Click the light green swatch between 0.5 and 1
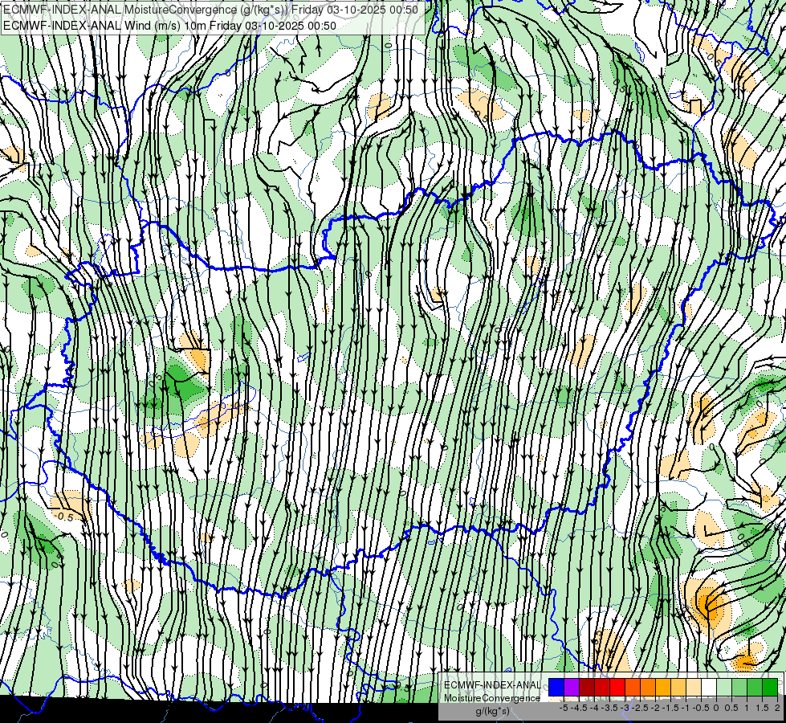 (x=739, y=688)
